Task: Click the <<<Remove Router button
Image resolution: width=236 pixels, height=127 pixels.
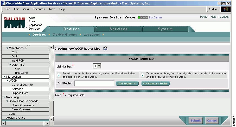Action: click(x=156, y=83)
